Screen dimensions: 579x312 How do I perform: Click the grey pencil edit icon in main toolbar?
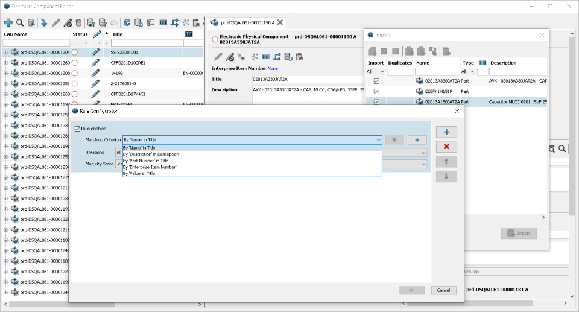55,22
